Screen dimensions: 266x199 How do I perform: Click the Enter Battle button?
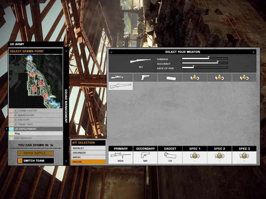[36, 153]
